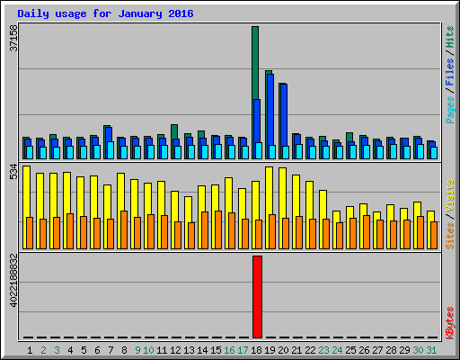Viewport: 460px width, 360px height.
Task: Click the 534 axis maximum value
Action: tap(13, 171)
